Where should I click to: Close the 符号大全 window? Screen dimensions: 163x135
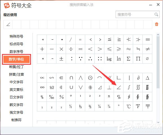click(x=158, y=4)
